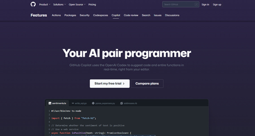Click Start my free trial button

point(109,84)
